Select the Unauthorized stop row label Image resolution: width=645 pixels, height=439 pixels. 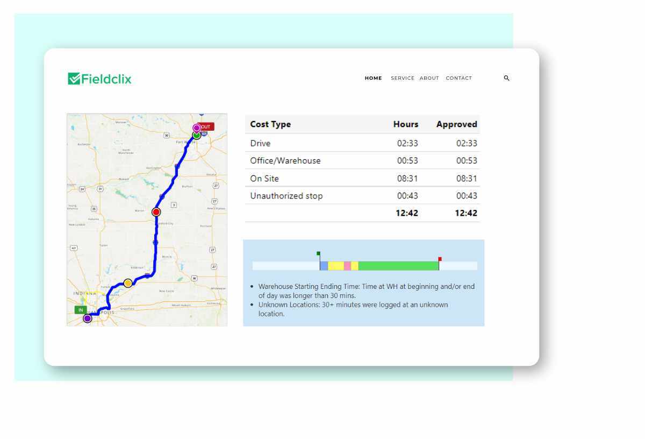click(x=286, y=196)
